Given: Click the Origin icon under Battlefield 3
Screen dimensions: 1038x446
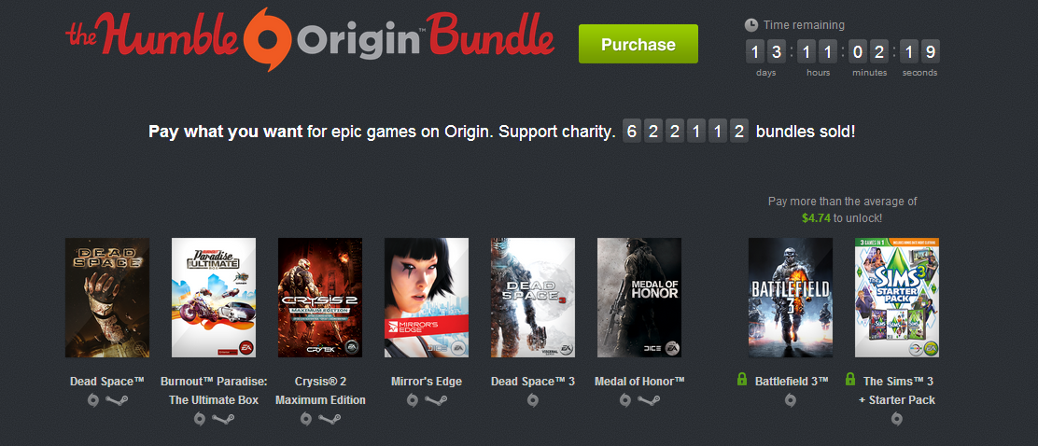Looking at the screenshot, I should pyautogui.click(x=791, y=400).
